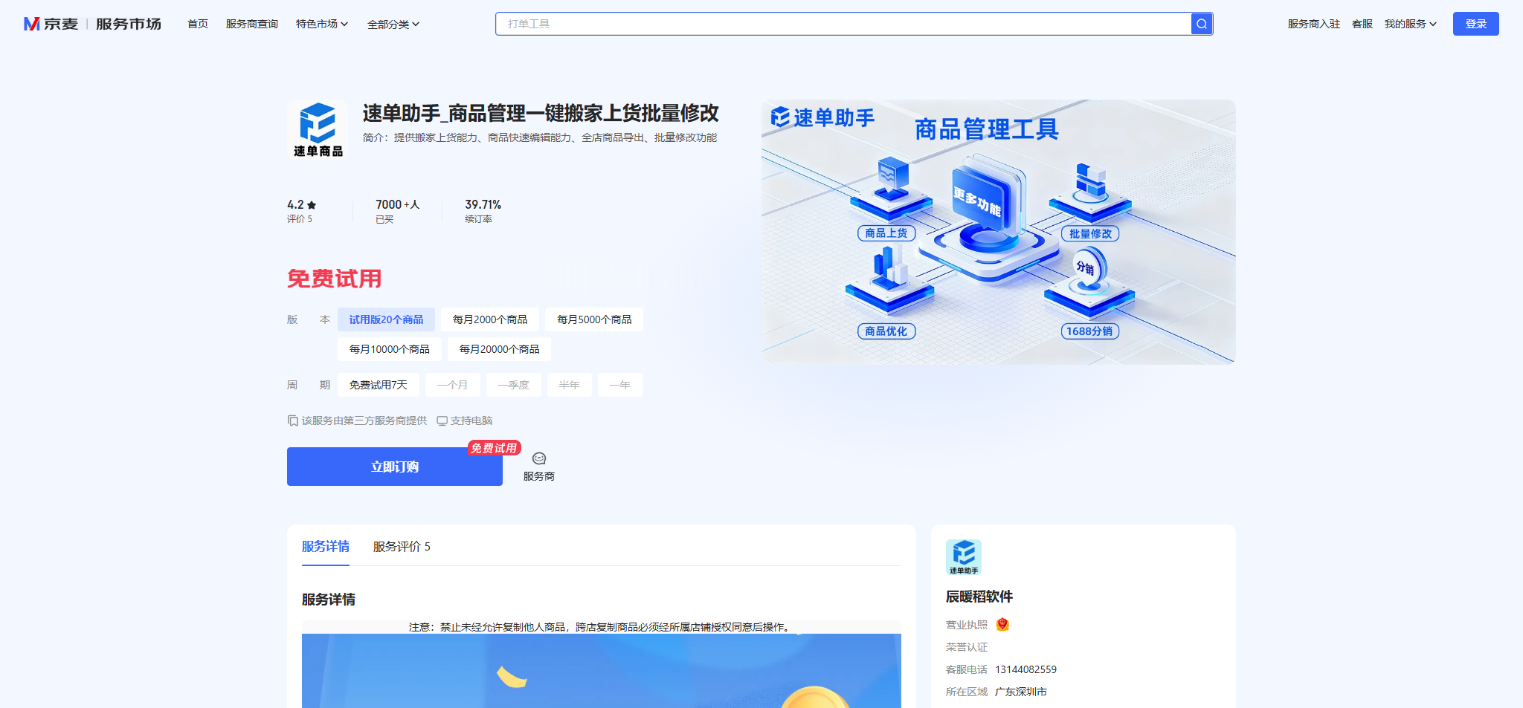Click the phone number 13144082559

click(1025, 669)
